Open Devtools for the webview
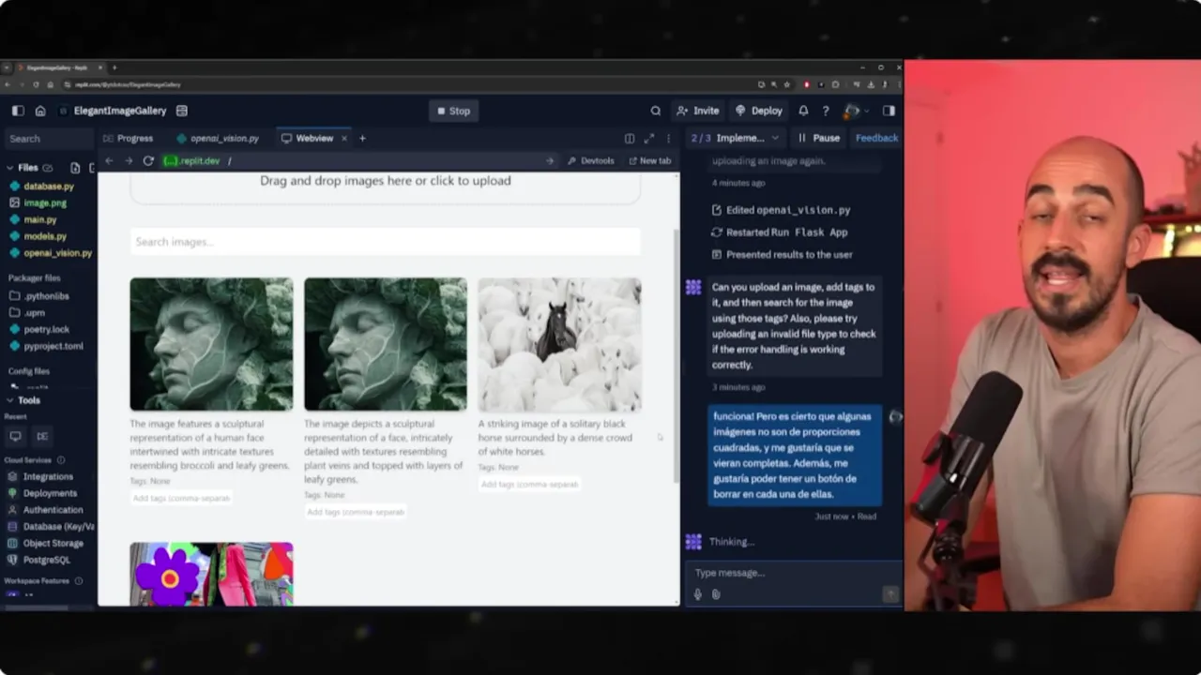 coord(591,161)
